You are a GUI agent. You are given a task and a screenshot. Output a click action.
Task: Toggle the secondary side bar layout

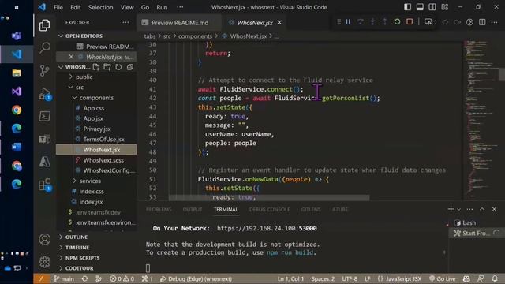(x=432, y=7)
